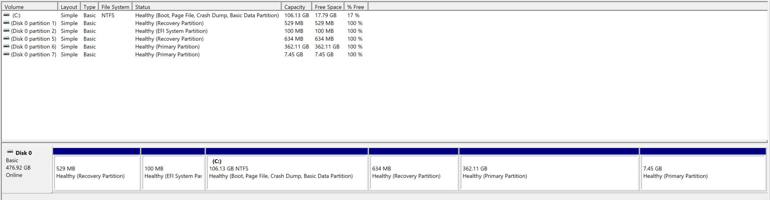Click the % Free column header
The width and height of the screenshot is (770, 200).
coord(356,7)
